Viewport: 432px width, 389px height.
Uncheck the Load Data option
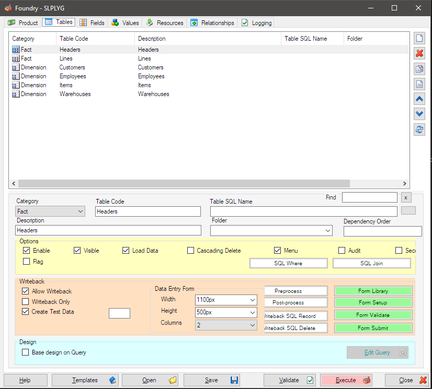coord(126,250)
